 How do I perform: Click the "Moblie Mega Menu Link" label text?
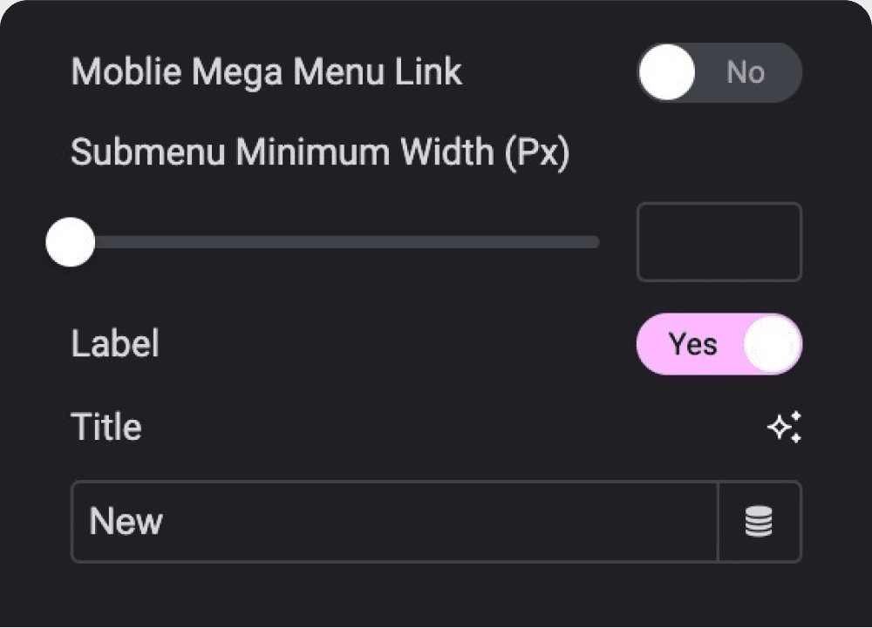click(x=266, y=72)
